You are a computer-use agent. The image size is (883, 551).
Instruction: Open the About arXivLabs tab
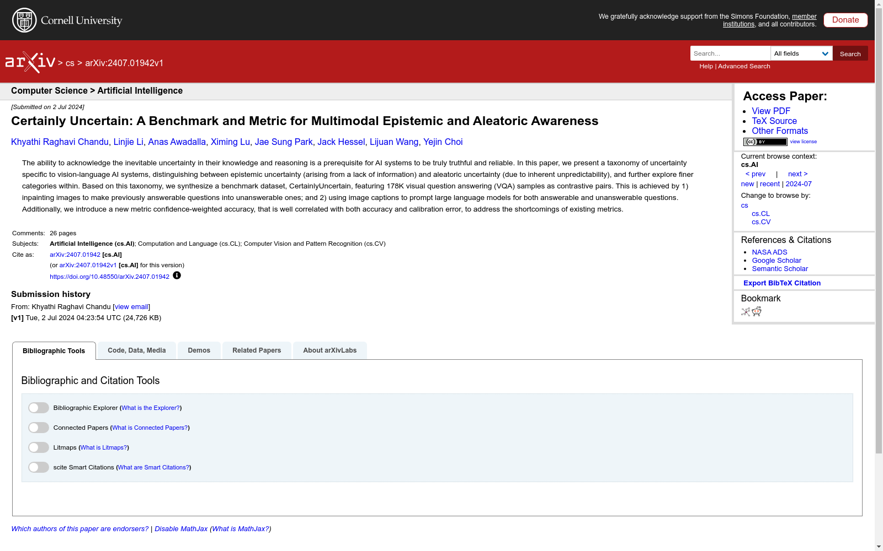coord(330,350)
